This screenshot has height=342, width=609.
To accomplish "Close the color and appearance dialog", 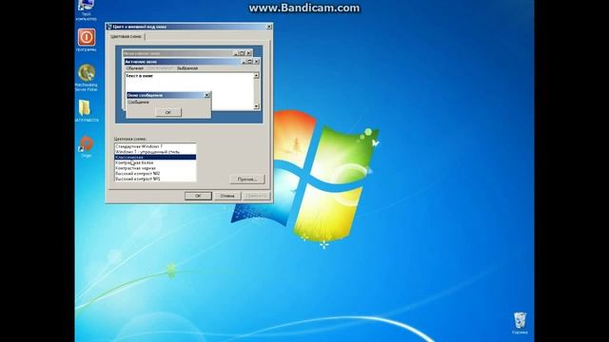I will [268, 27].
